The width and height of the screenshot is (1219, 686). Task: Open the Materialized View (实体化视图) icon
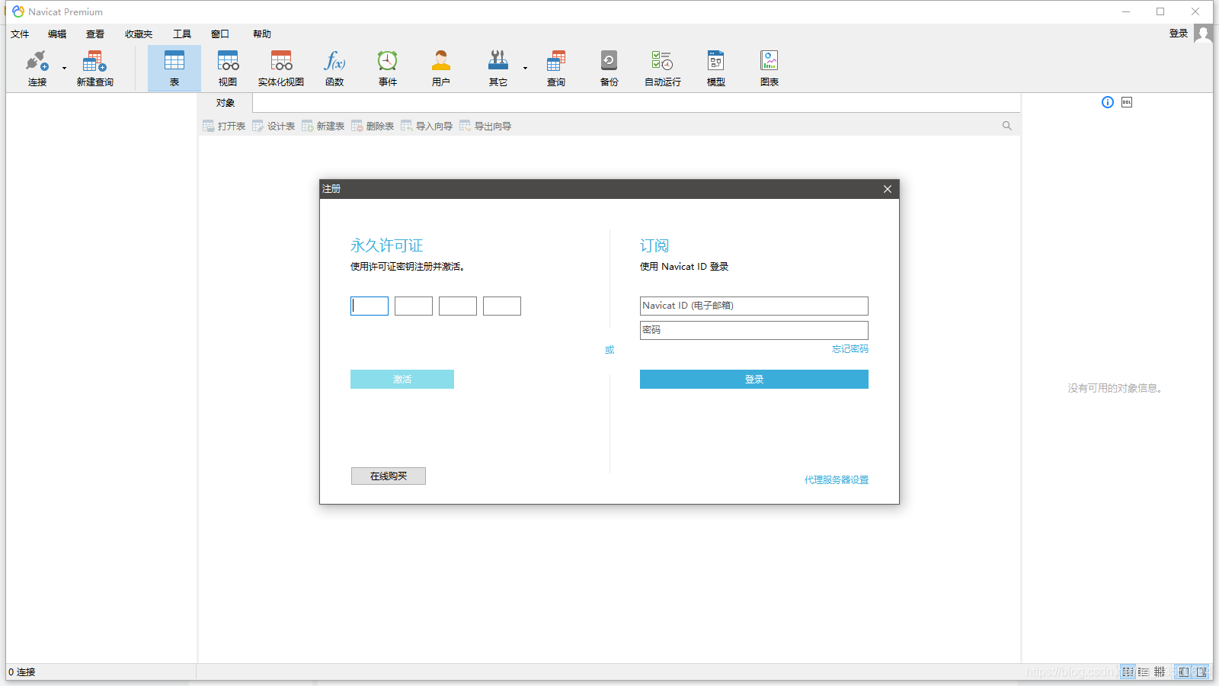tap(281, 61)
